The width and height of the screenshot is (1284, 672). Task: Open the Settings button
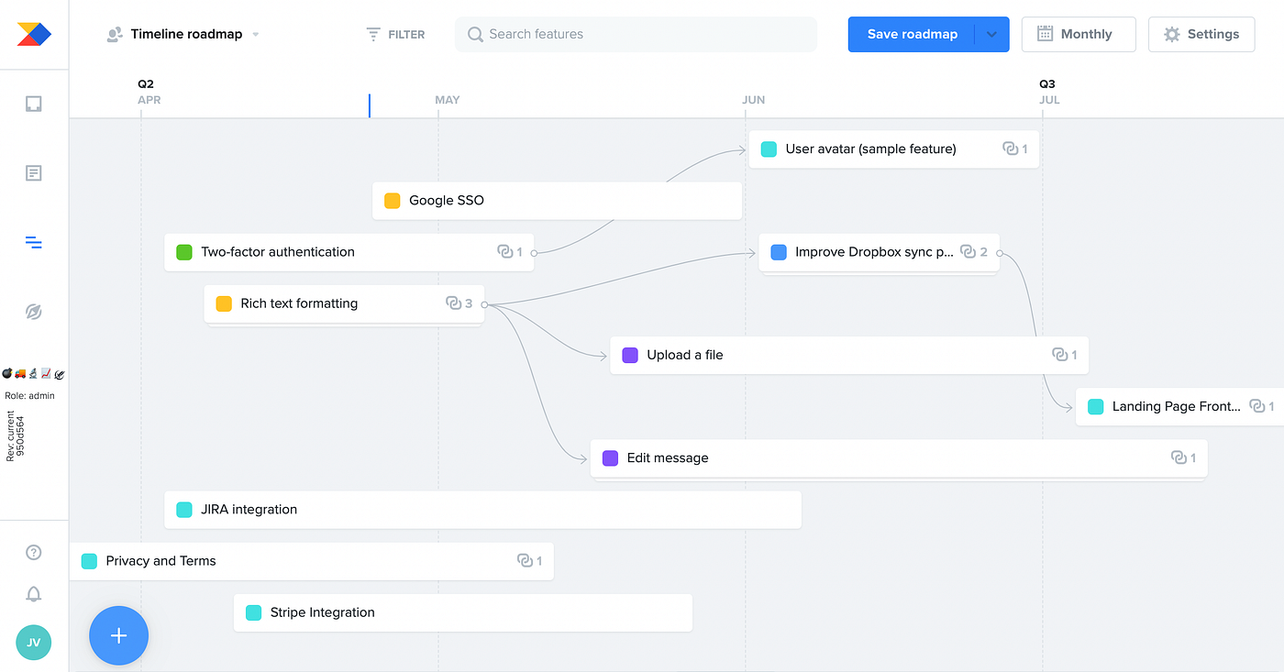[1201, 34]
